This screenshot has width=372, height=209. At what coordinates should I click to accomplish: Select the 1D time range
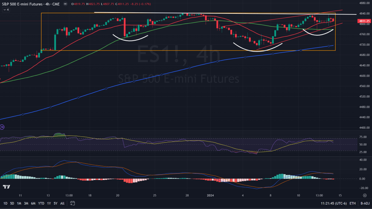click(x=5, y=203)
